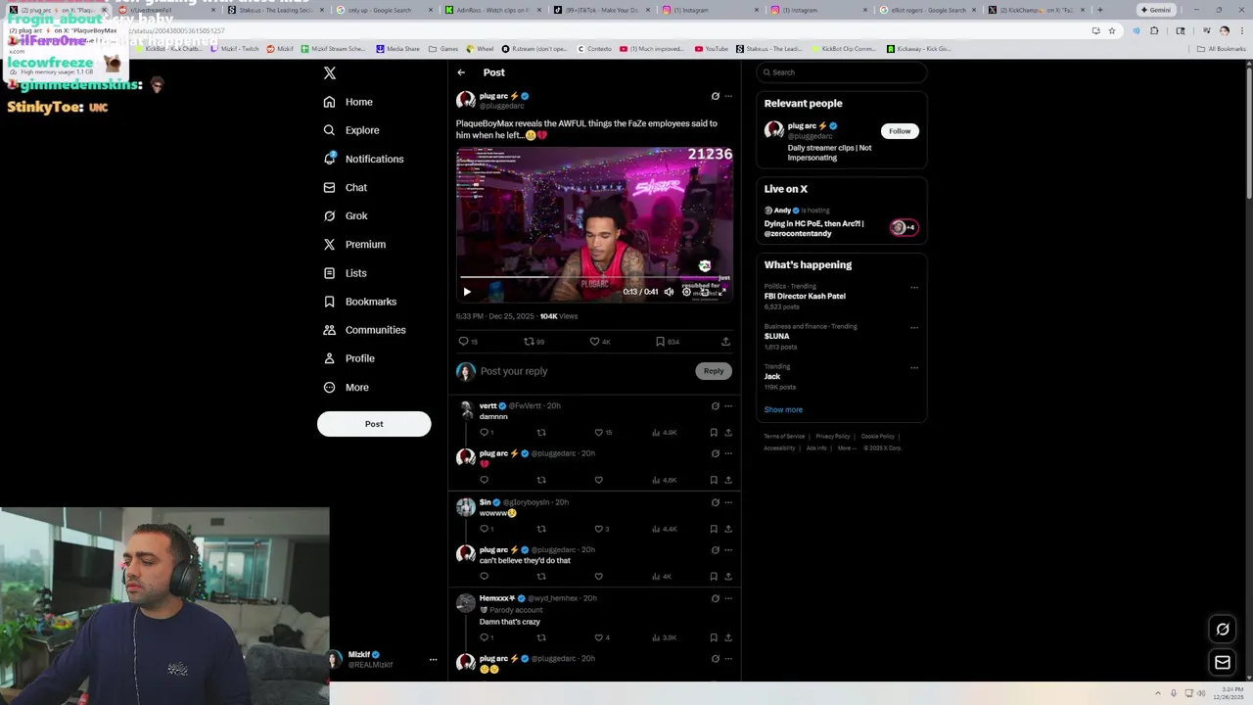The width and height of the screenshot is (1253, 705).
Task: Go back with the arrow beside Post
Action: (461, 72)
